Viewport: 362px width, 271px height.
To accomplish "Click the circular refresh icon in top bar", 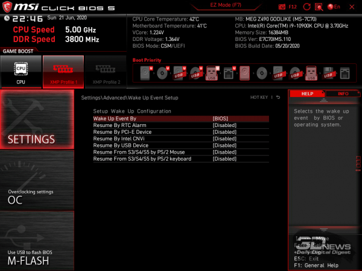I will click(306, 6).
